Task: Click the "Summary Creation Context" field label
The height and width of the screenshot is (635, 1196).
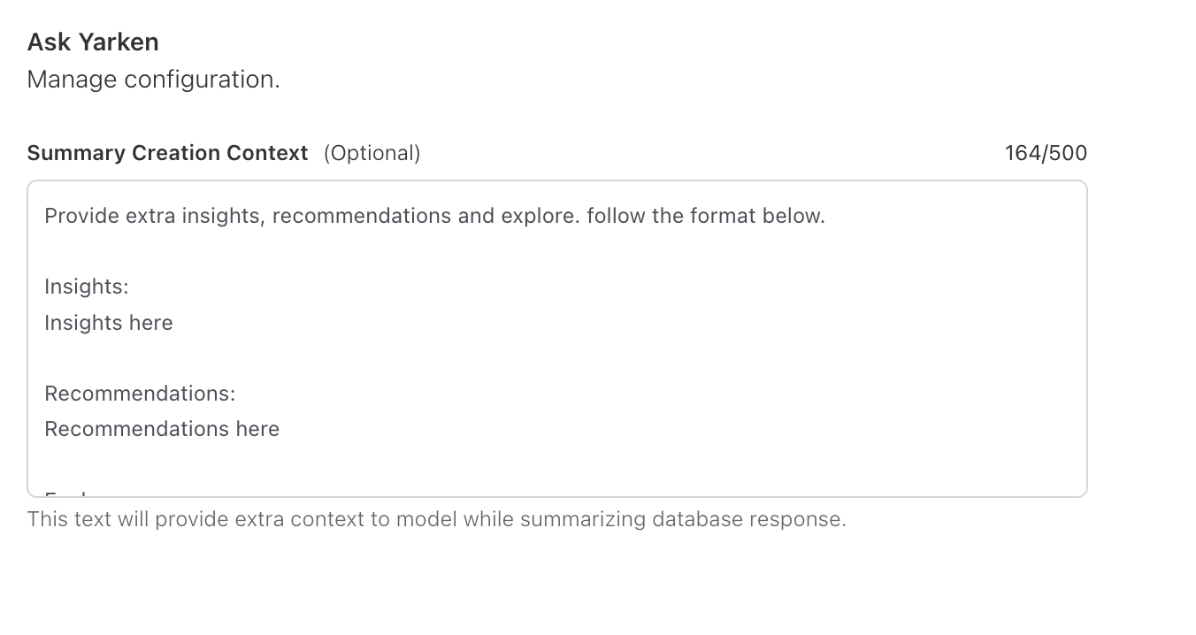Action: click(167, 153)
